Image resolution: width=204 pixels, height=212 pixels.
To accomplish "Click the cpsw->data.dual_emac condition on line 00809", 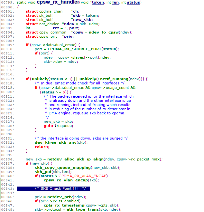I will click(53, 45).
